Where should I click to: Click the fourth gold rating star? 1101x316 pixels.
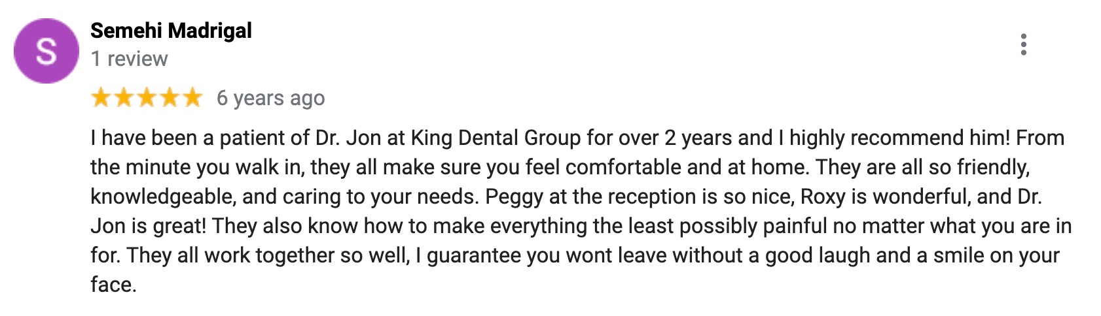[x=170, y=98]
